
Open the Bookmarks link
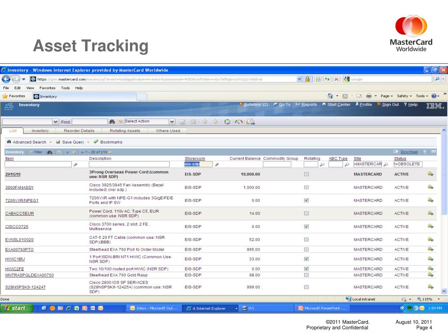[111, 142]
